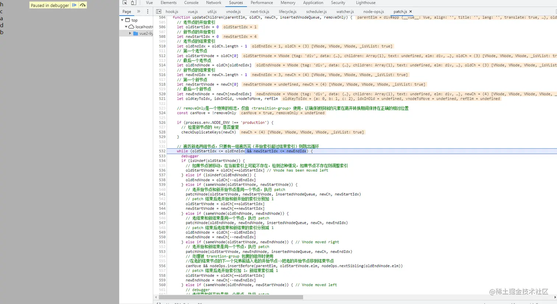Open the Elements panel tab
Viewport: 557px width, 304px height.
click(168, 3)
